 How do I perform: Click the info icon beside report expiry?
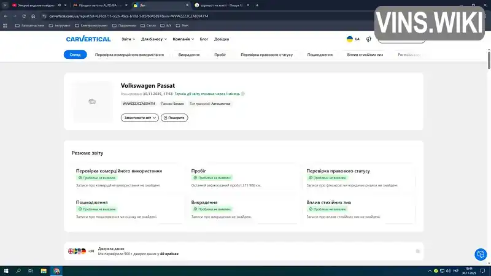click(243, 94)
